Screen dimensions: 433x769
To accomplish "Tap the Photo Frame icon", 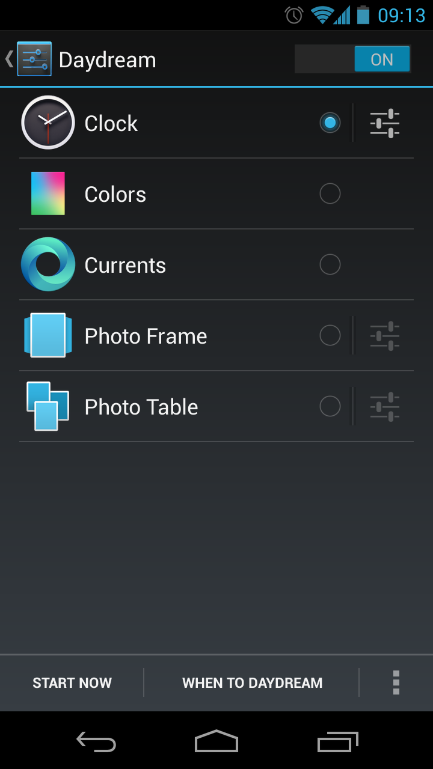I will (48, 335).
